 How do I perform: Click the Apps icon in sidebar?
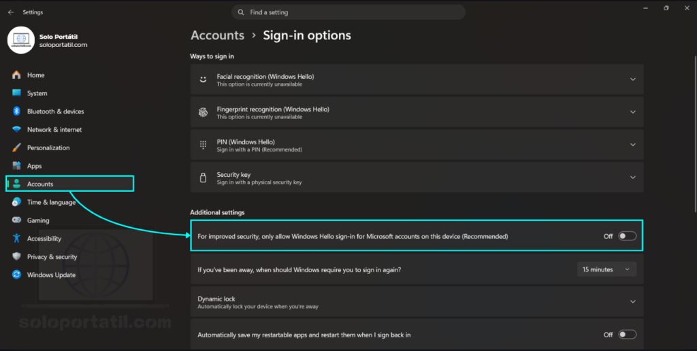(16, 166)
